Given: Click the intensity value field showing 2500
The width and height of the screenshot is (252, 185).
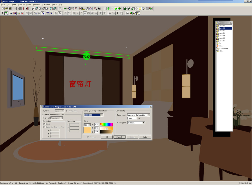Looking at the screenshot, I should click(x=132, y=118).
